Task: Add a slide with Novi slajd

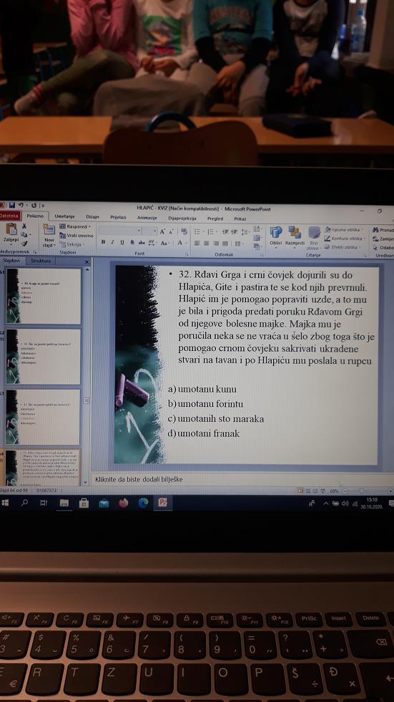Action: pos(49,236)
